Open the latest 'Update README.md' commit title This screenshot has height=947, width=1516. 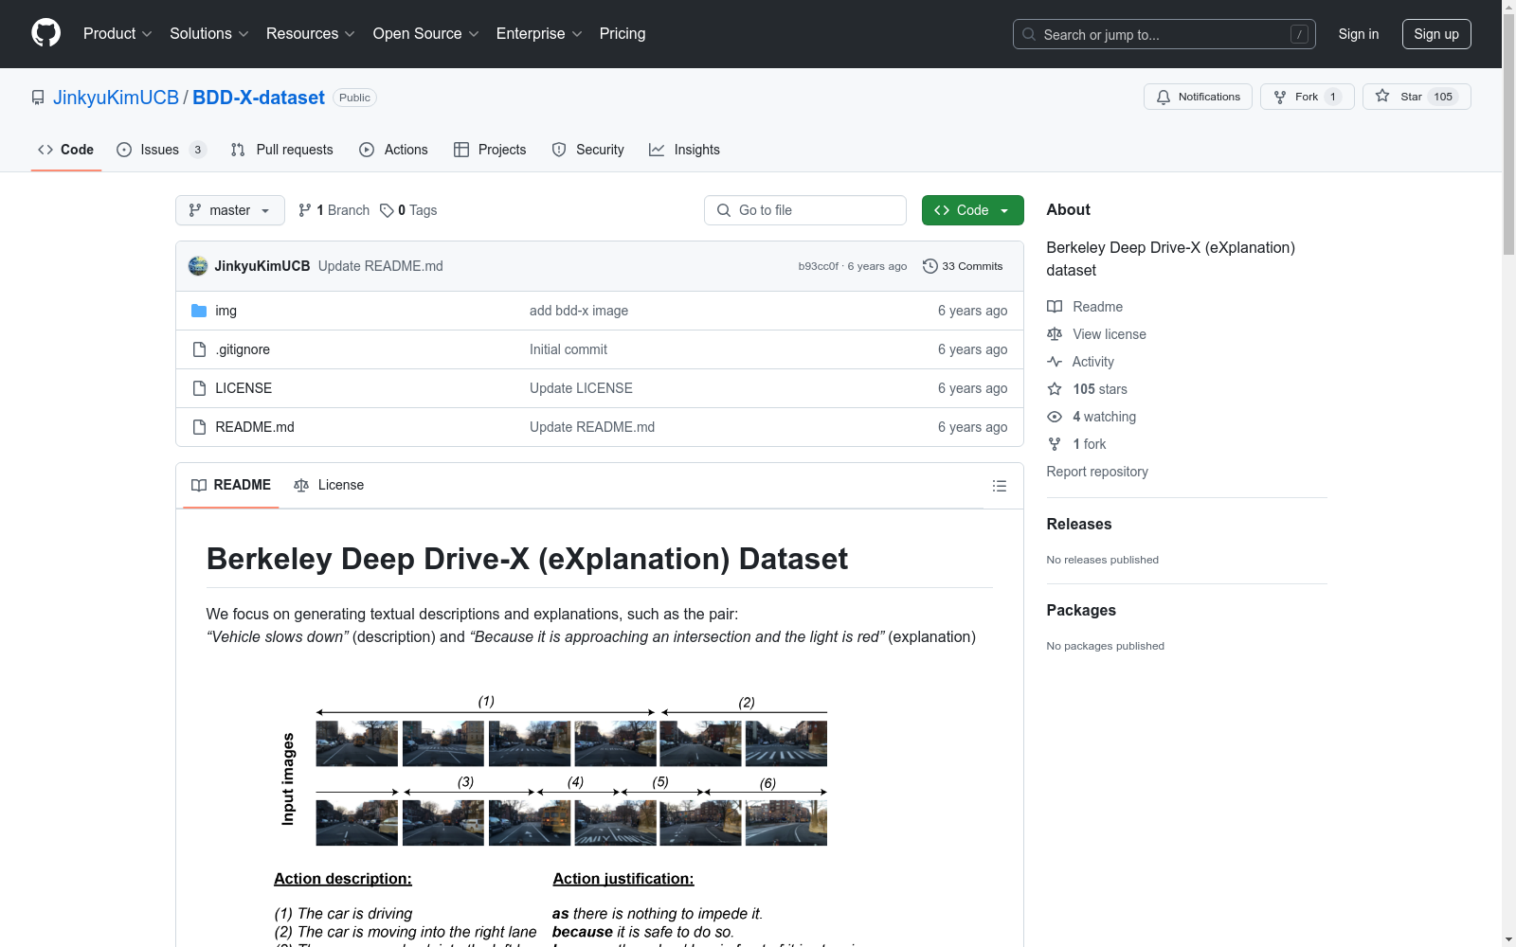click(x=381, y=266)
